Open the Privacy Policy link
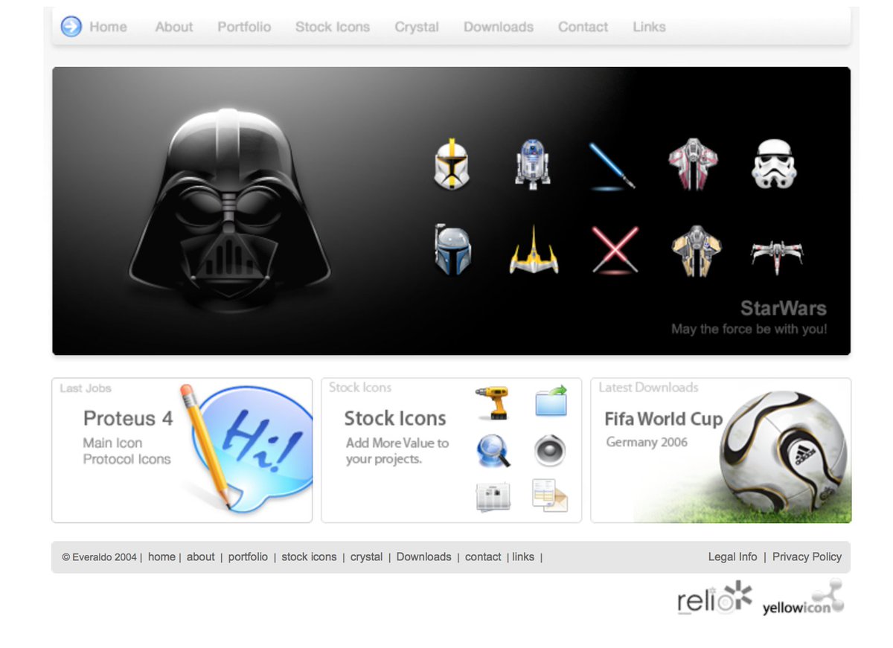This screenshot has width=893, height=648. 807,556
